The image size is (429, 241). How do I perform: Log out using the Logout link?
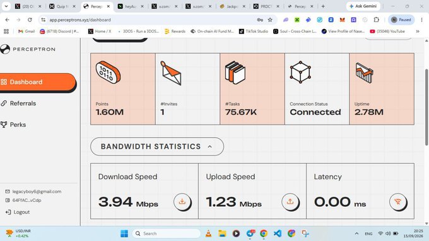tap(18, 212)
